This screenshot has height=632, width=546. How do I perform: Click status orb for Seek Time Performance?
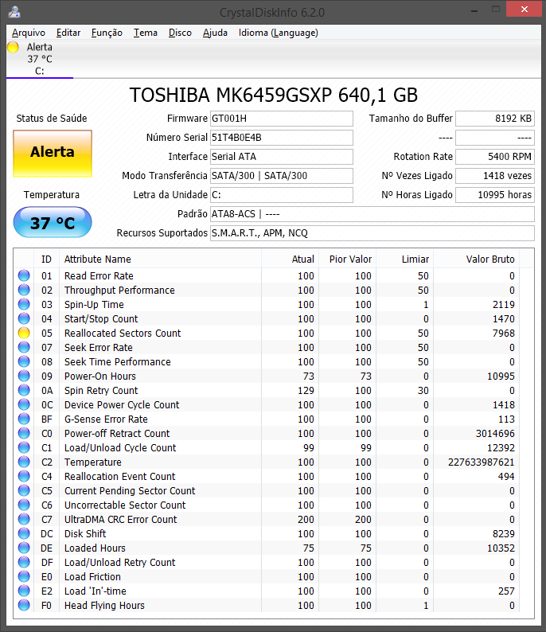(x=24, y=361)
